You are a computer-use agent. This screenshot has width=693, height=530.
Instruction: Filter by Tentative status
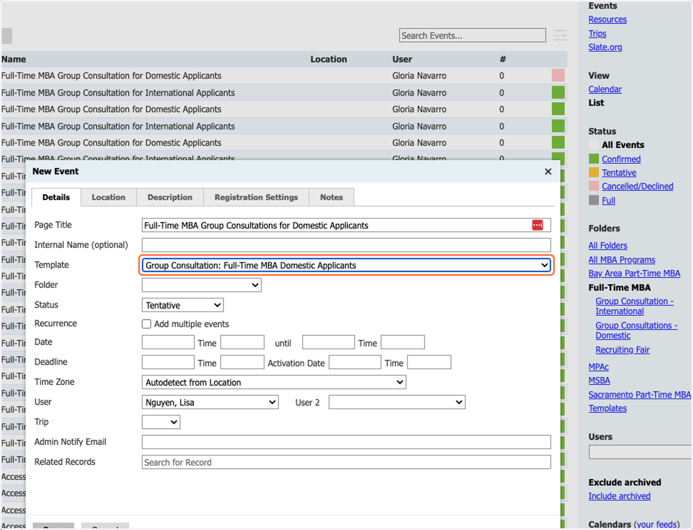[619, 173]
